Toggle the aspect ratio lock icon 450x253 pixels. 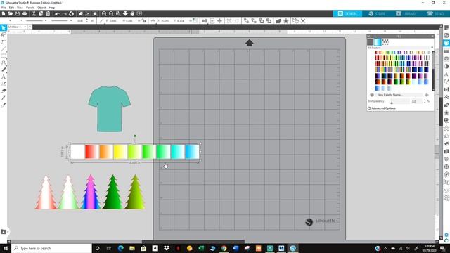pyautogui.click(x=143, y=20)
